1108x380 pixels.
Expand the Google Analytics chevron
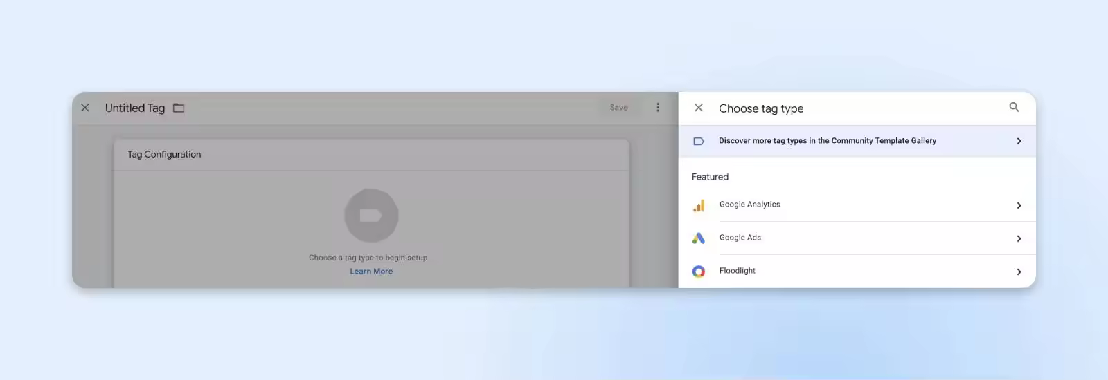[x=1019, y=205]
